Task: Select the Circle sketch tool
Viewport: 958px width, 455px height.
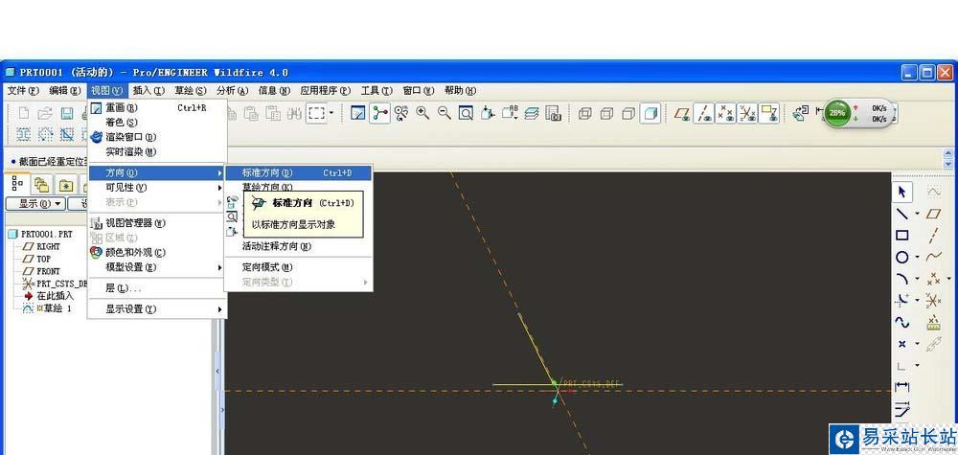Action: [x=901, y=257]
